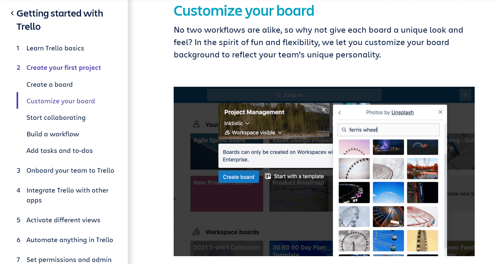Open the Unsplash link

(x=402, y=112)
